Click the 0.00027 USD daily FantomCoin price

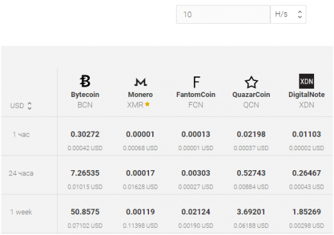click(196, 187)
